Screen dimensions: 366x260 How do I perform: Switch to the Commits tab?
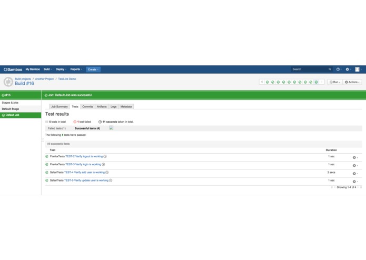(87, 106)
